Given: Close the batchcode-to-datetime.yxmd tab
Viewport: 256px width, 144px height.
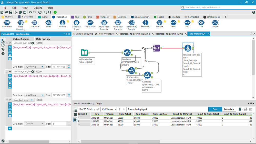Looking at the screenshot, I should (x=186, y=34).
